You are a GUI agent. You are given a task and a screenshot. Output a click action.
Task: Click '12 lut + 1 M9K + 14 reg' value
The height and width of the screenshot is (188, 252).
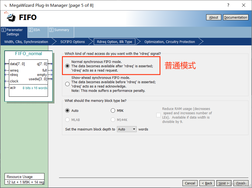(x=25, y=182)
